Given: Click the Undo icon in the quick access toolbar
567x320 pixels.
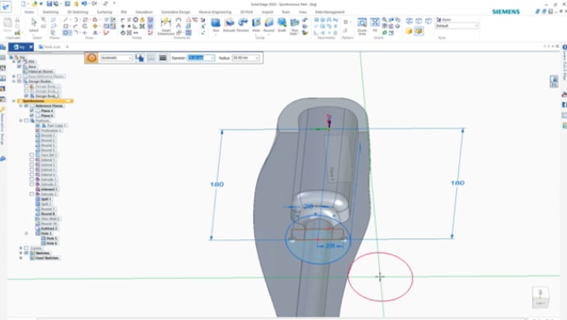Looking at the screenshot, I should pos(84,4).
